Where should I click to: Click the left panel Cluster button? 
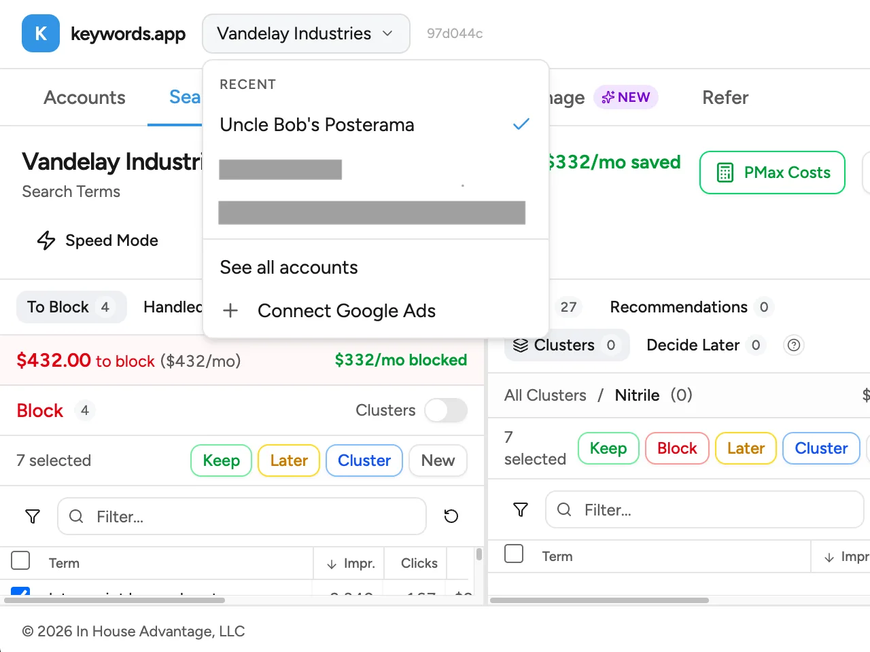point(364,460)
